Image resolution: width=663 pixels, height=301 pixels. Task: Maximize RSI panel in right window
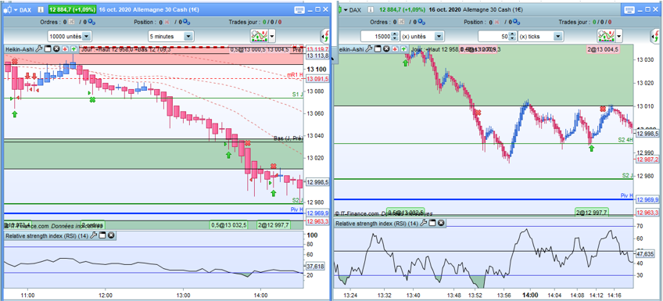point(432,222)
